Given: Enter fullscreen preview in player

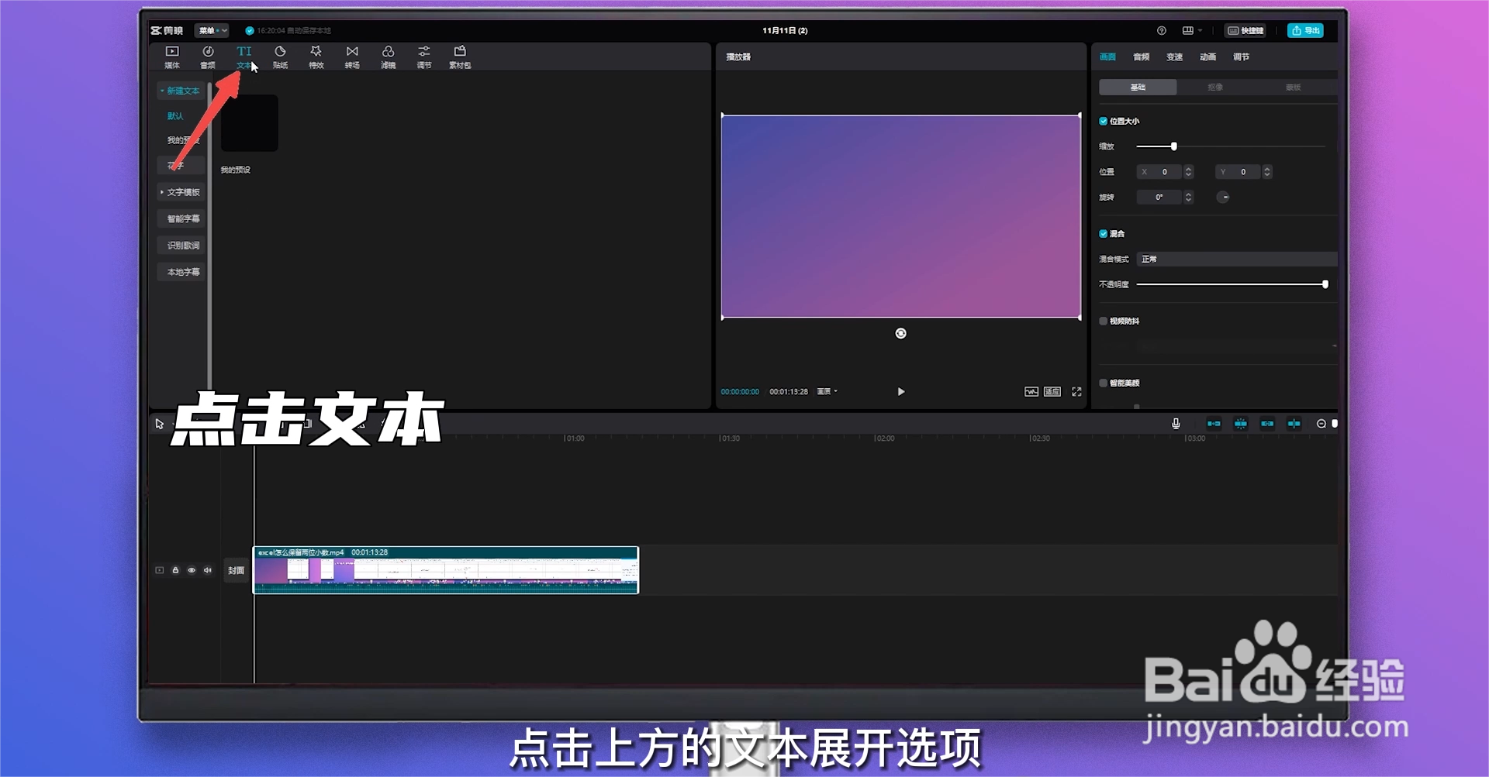Looking at the screenshot, I should tap(1076, 392).
